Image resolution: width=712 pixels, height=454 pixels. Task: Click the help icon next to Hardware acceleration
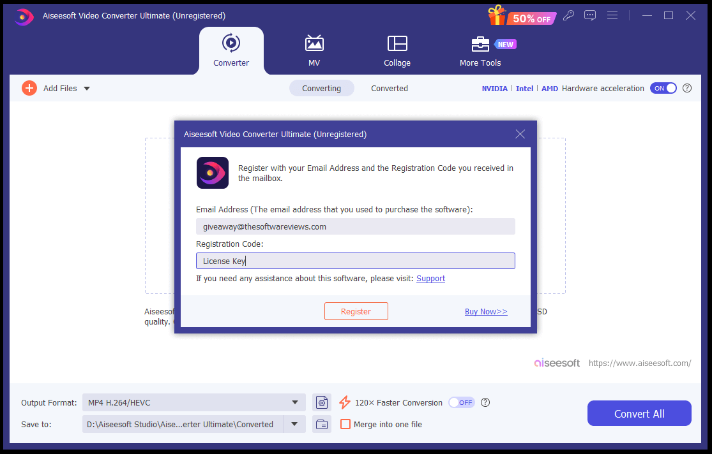(687, 89)
